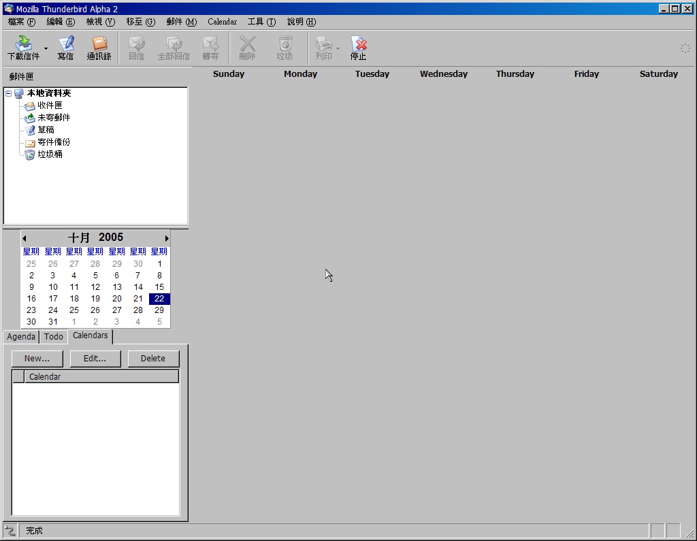Open the dropdown arrow beside 下載信件
This screenshot has height=541, width=697.
[x=46, y=49]
